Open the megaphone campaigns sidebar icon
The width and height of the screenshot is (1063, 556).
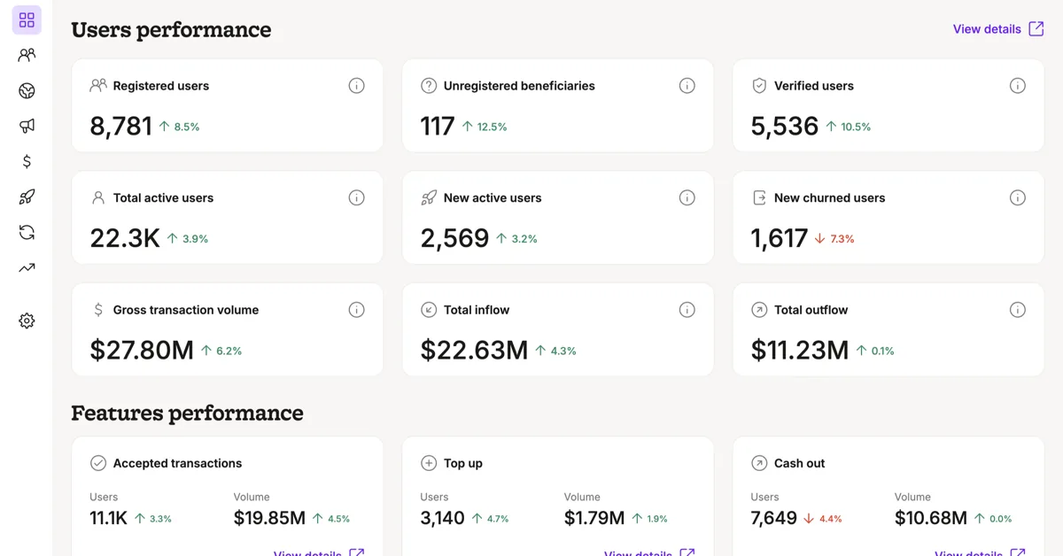[x=27, y=126]
